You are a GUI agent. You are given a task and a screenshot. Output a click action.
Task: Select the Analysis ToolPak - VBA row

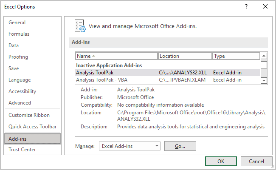point(168,80)
